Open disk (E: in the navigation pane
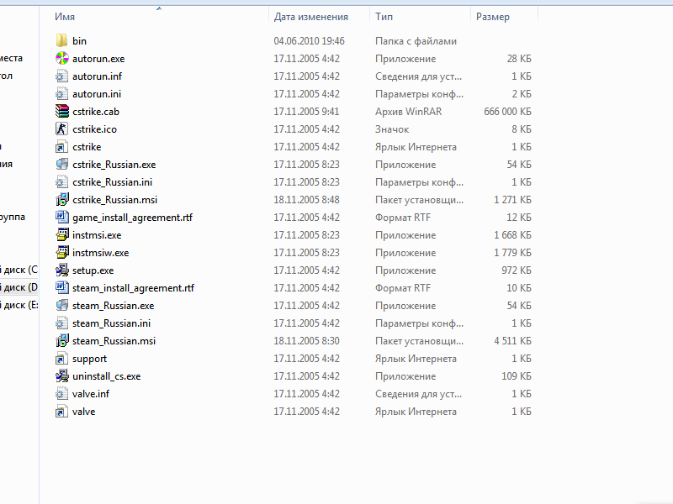Screen dimensions: 673x504 [19, 305]
